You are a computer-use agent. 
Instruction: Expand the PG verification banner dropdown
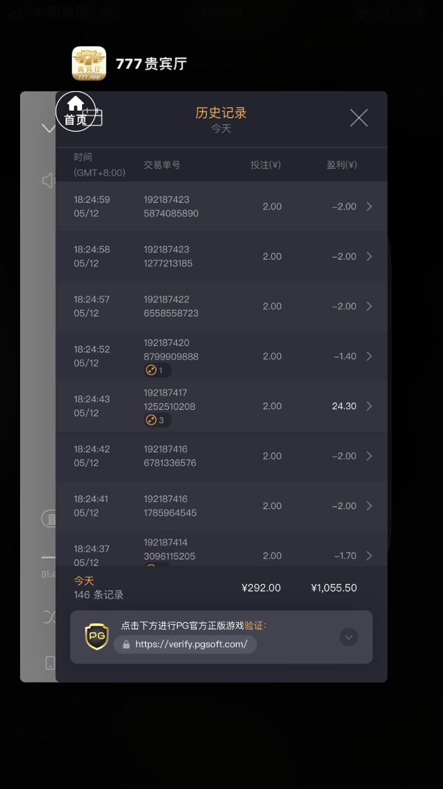[348, 637]
